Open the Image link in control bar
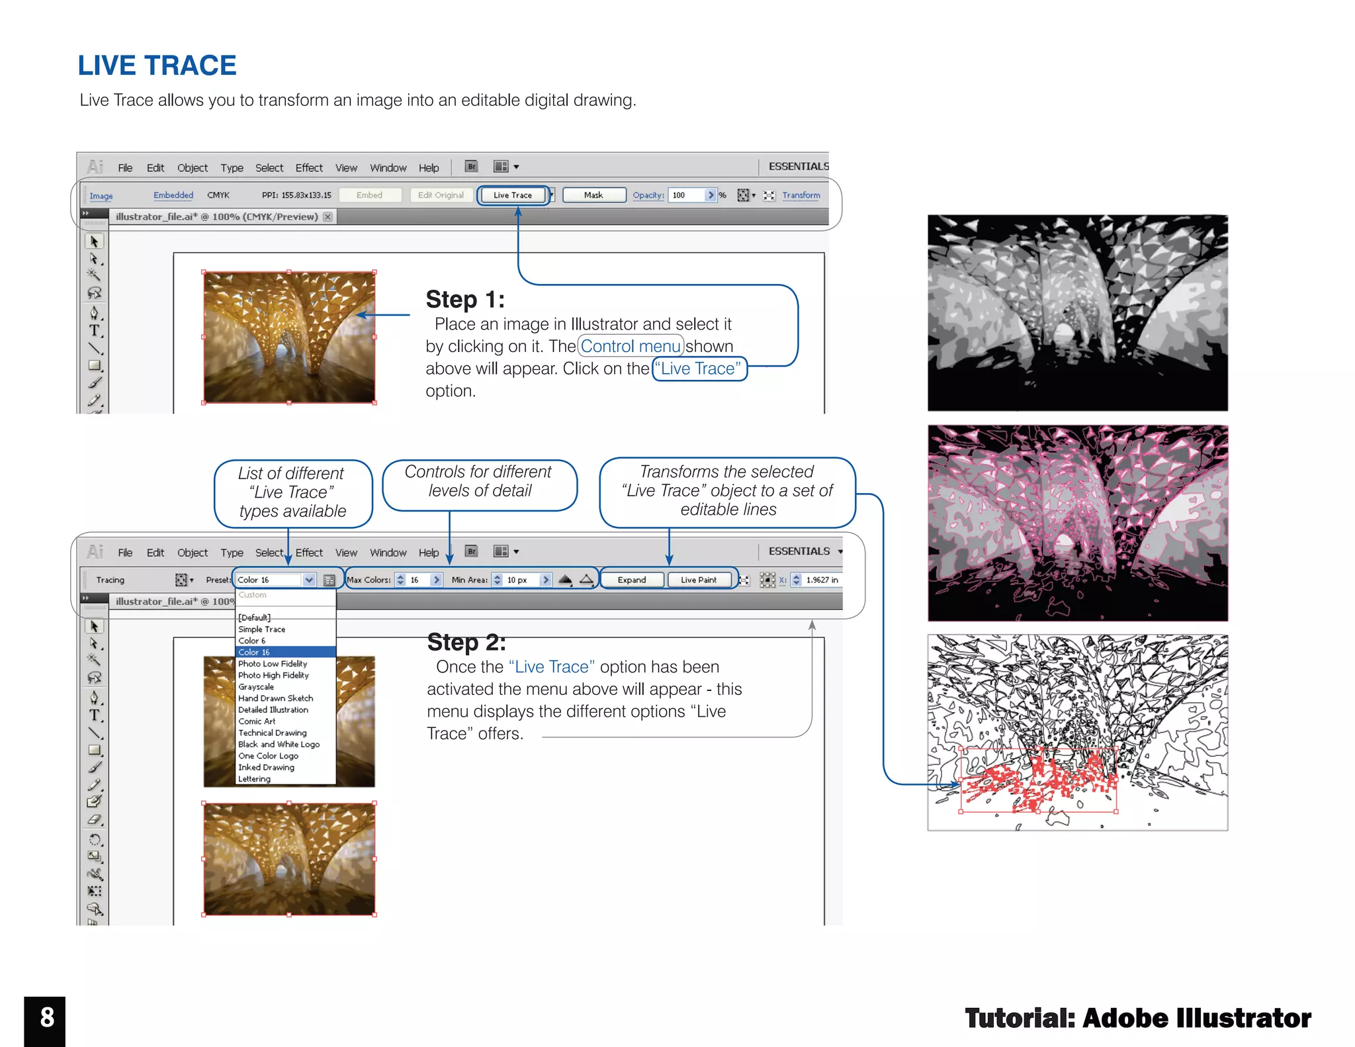Image resolution: width=1355 pixels, height=1047 pixels. click(101, 196)
